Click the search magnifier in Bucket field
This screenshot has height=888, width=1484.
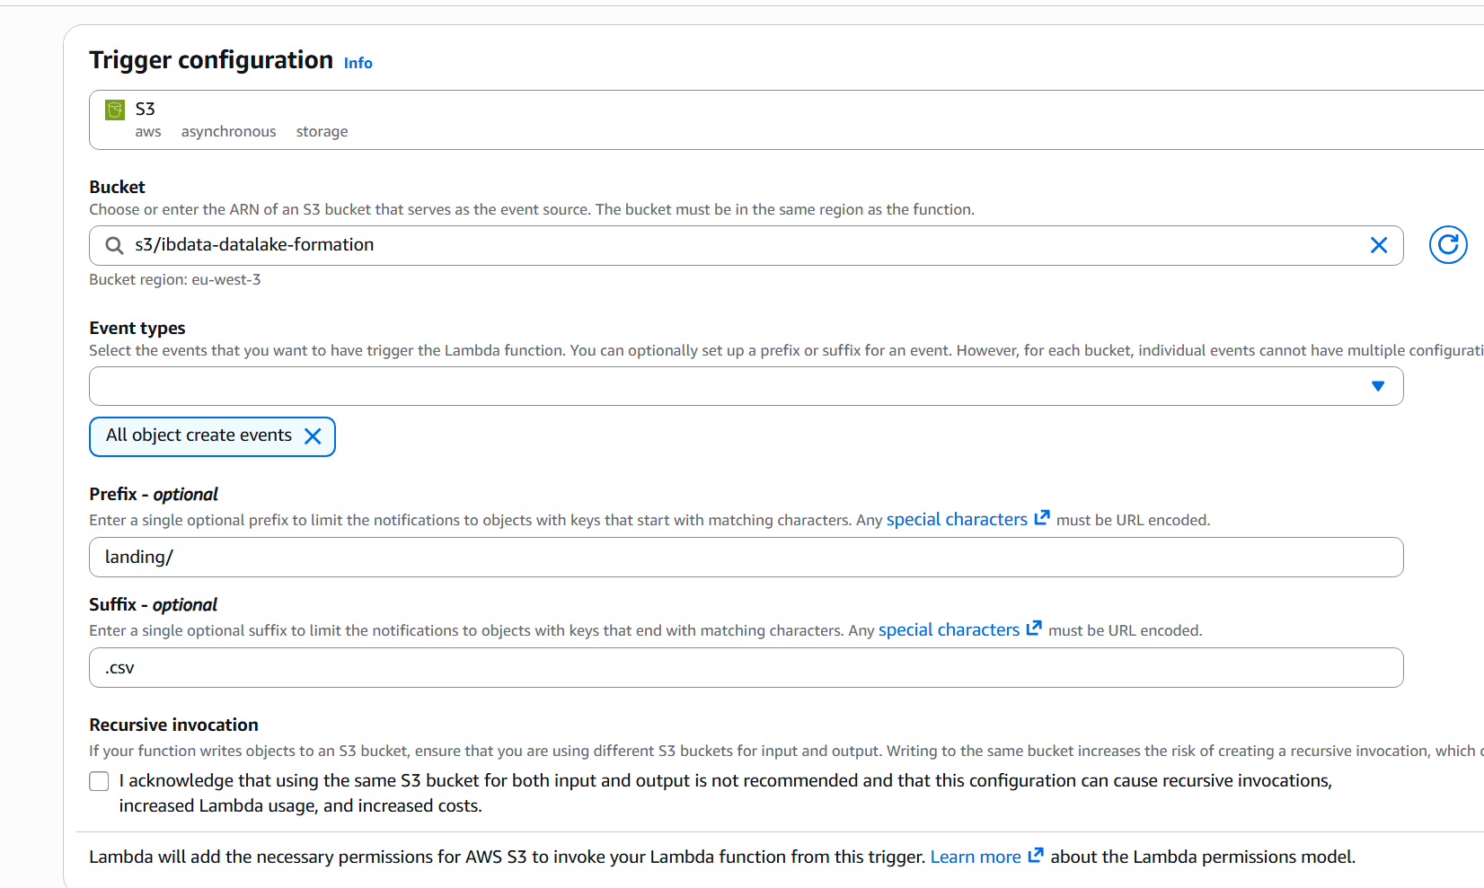click(114, 245)
